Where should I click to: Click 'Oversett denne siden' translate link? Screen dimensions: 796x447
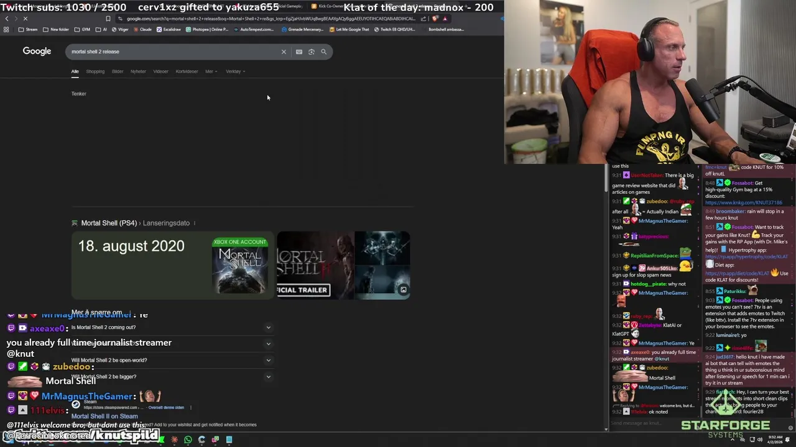[166, 407]
